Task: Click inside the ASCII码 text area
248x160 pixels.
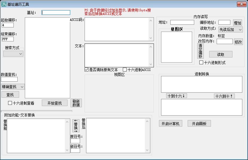Action: pos(117,29)
